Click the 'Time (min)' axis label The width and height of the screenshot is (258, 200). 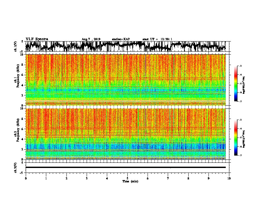[130, 181]
